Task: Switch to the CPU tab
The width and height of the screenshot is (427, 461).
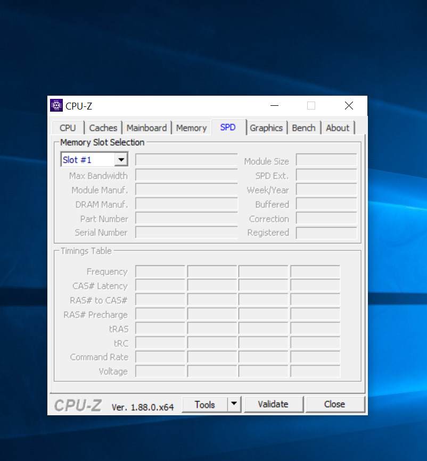Action: point(68,128)
